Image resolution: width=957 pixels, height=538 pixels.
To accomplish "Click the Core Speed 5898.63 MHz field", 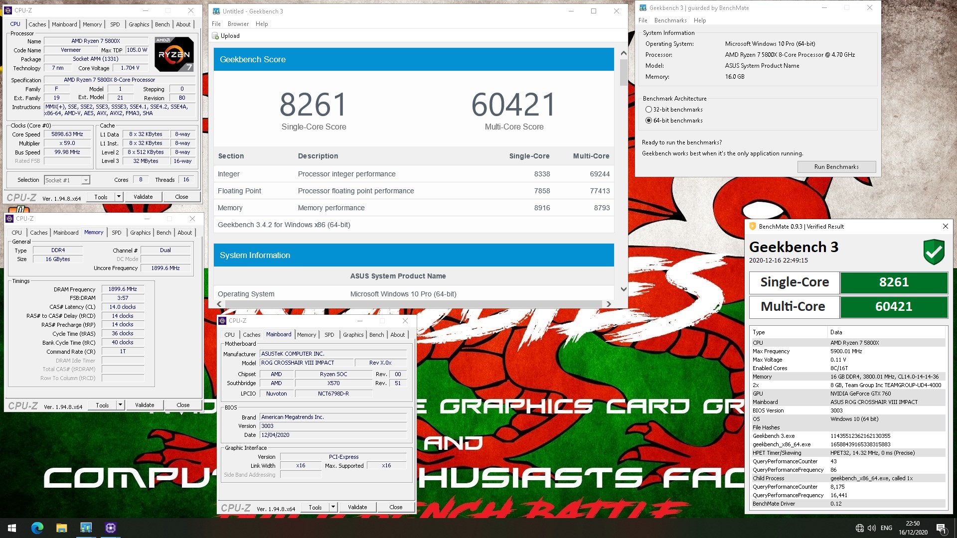I will click(67, 134).
